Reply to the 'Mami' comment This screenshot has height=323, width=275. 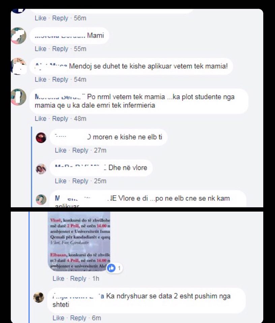tap(60, 49)
